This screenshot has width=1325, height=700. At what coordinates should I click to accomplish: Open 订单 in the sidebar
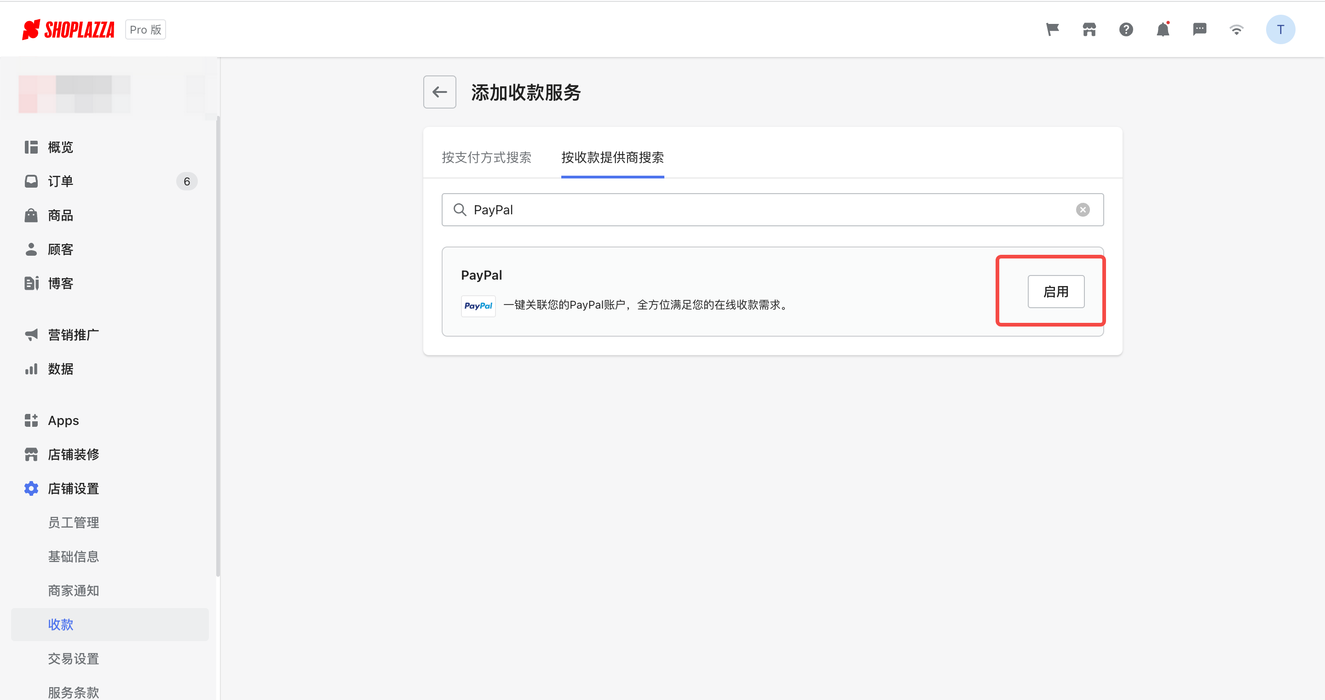coord(109,181)
